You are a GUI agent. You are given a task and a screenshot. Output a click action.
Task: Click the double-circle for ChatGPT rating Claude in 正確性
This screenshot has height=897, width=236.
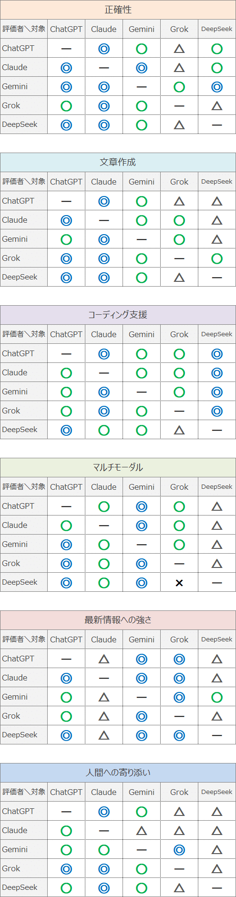coord(104,49)
